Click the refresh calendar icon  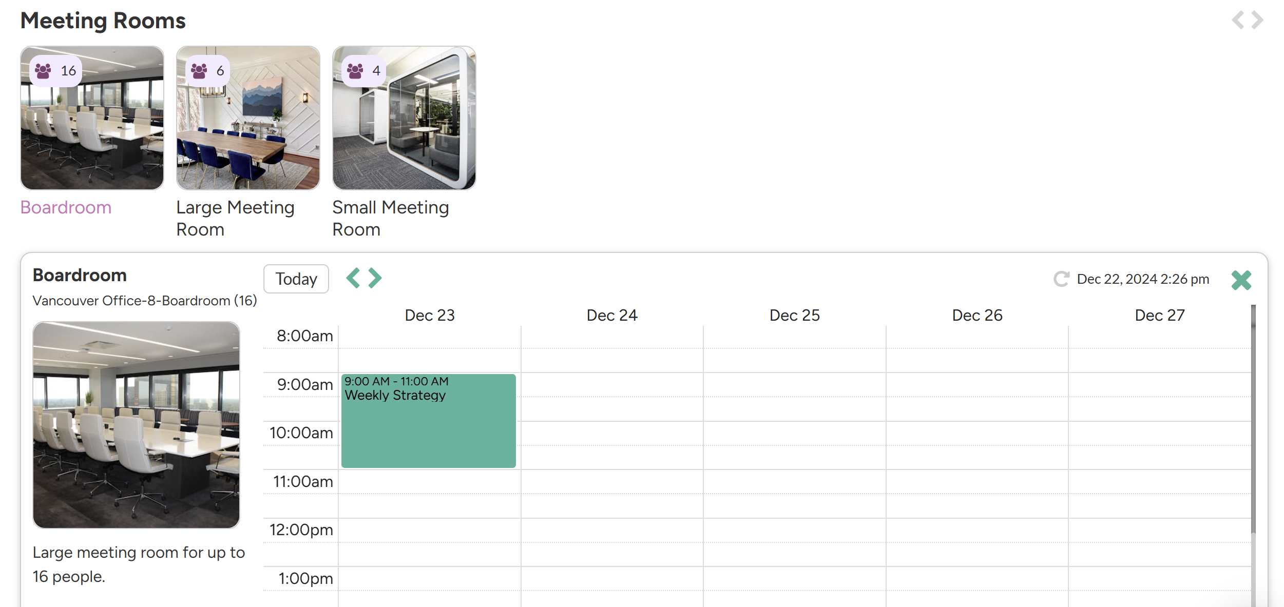[1061, 279]
